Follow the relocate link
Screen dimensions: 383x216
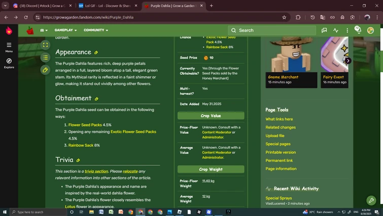click(x=130, y=171)
